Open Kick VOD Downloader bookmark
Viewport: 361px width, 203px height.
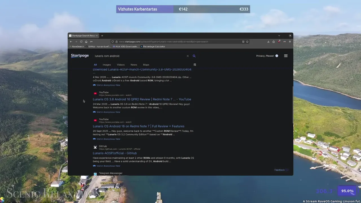[x=126, y=47]
